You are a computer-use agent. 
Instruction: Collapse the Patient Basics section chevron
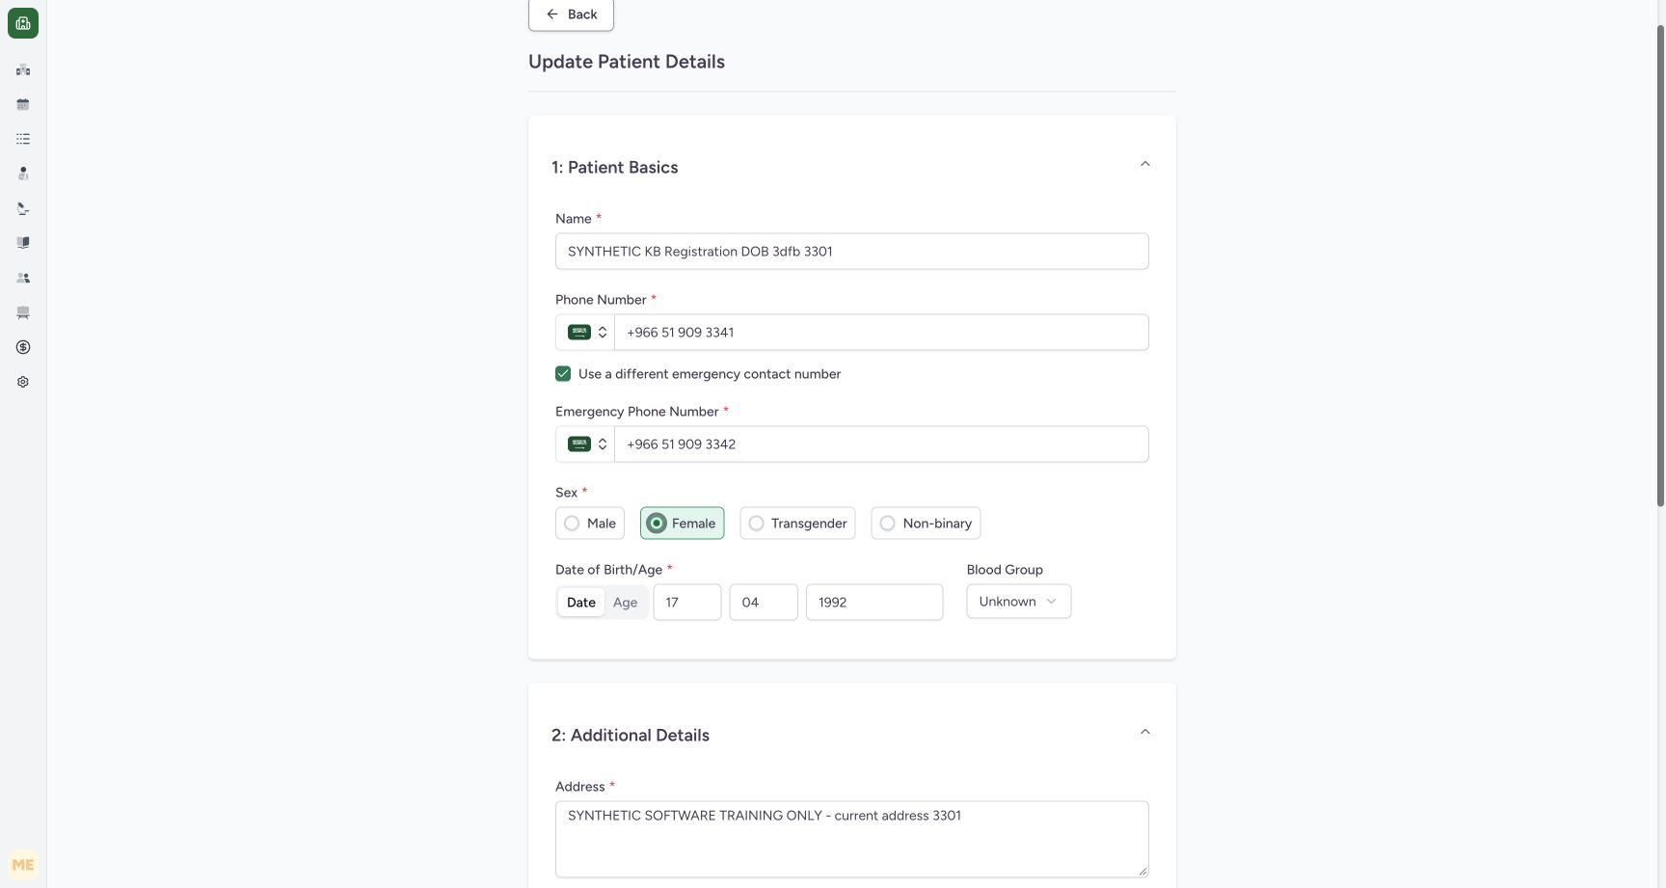point(1145,164)
